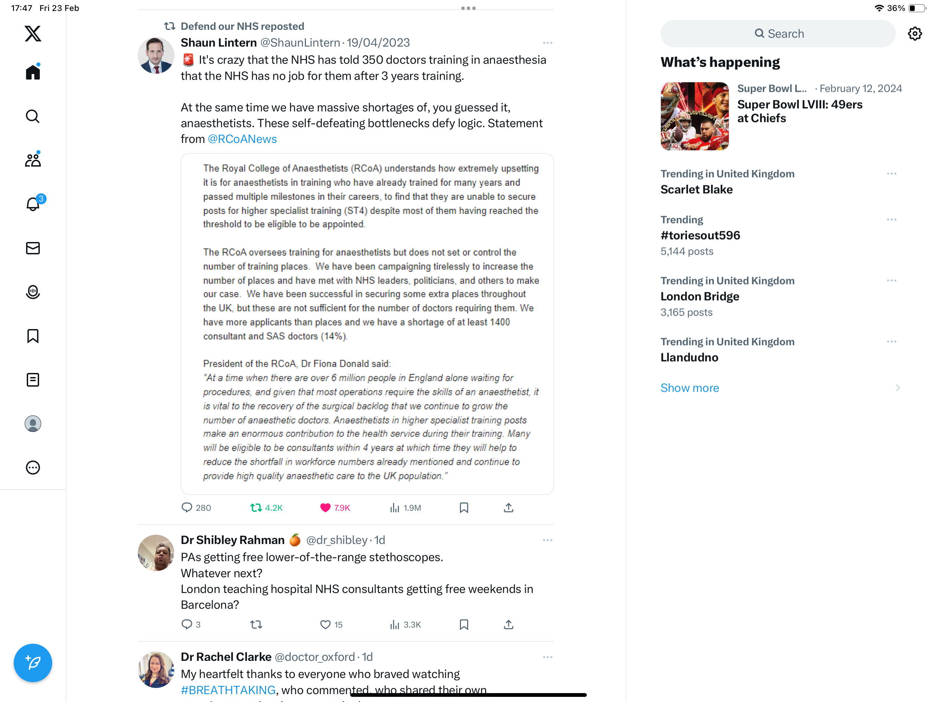This screenshot has width=937, height=702.
Task: Open Messages envelope icon
Action: coord(33,248)
